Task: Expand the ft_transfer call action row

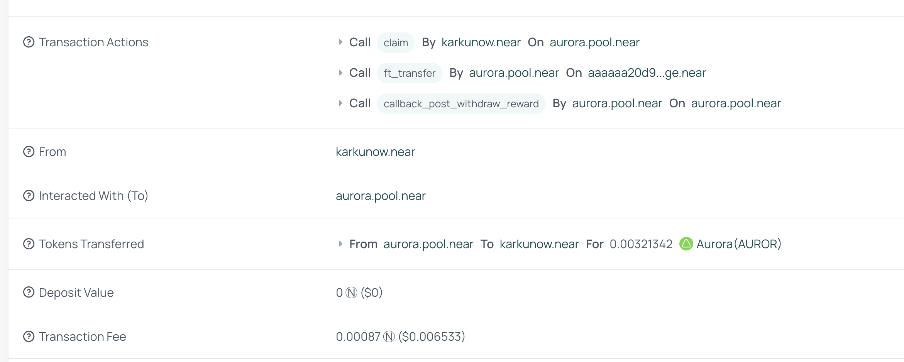Action: 340,73
